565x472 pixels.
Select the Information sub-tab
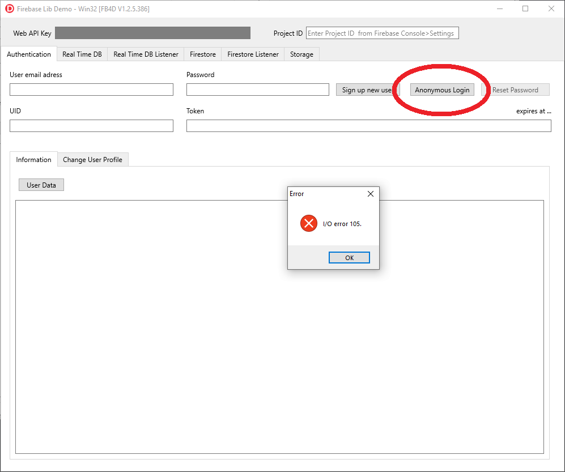tap(33, 159)
